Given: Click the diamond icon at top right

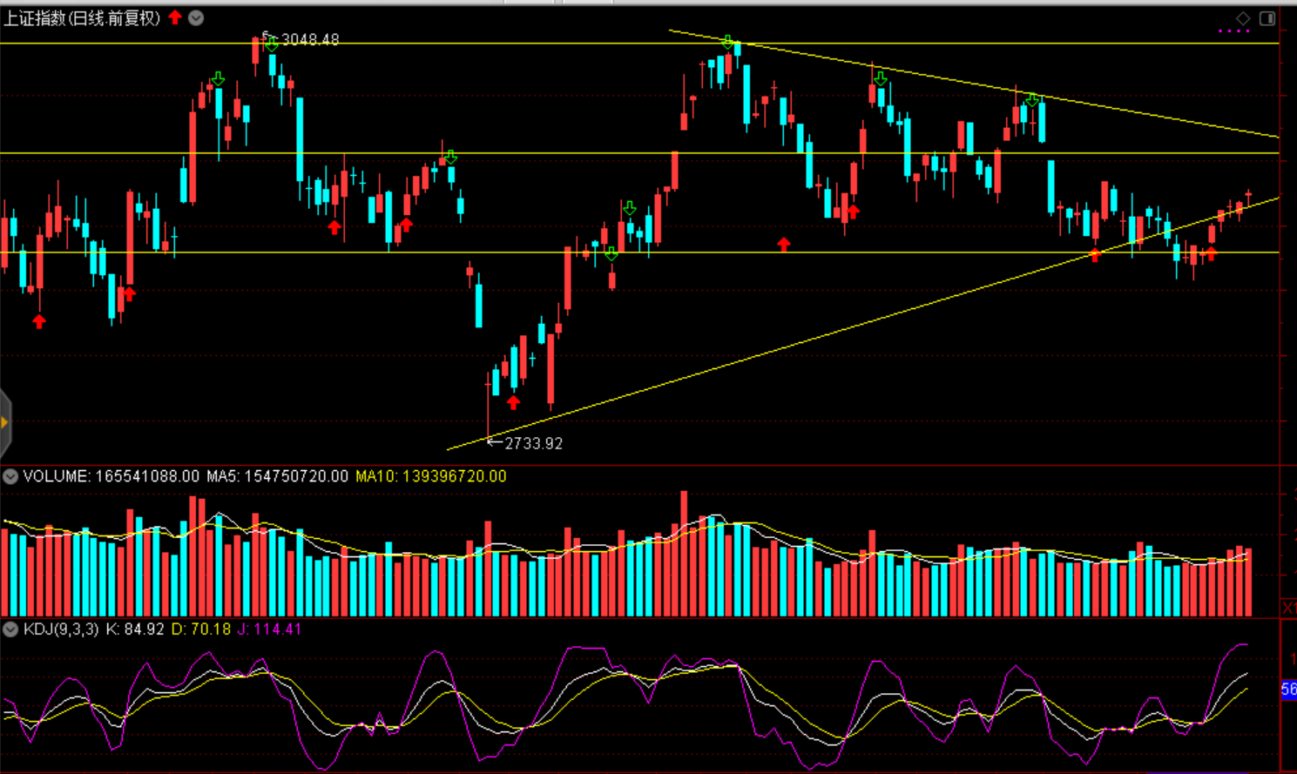Looking at the screenshot, I should click(1243, 18).
